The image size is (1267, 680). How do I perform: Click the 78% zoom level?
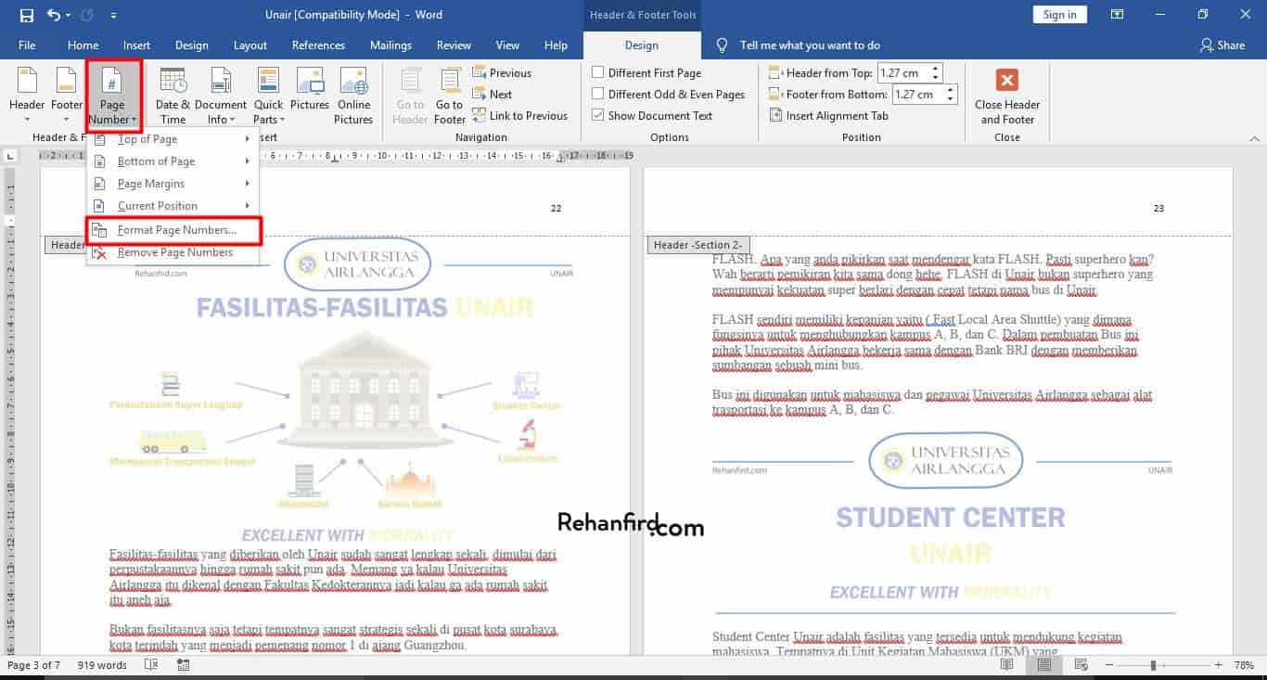coord(1246,665)
